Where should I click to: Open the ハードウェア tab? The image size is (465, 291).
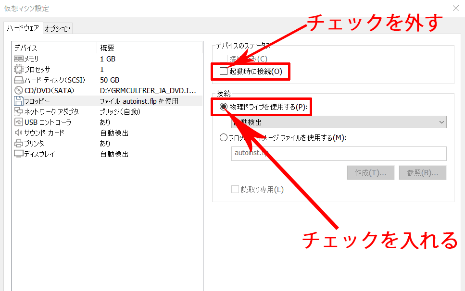tap(23, 28)
